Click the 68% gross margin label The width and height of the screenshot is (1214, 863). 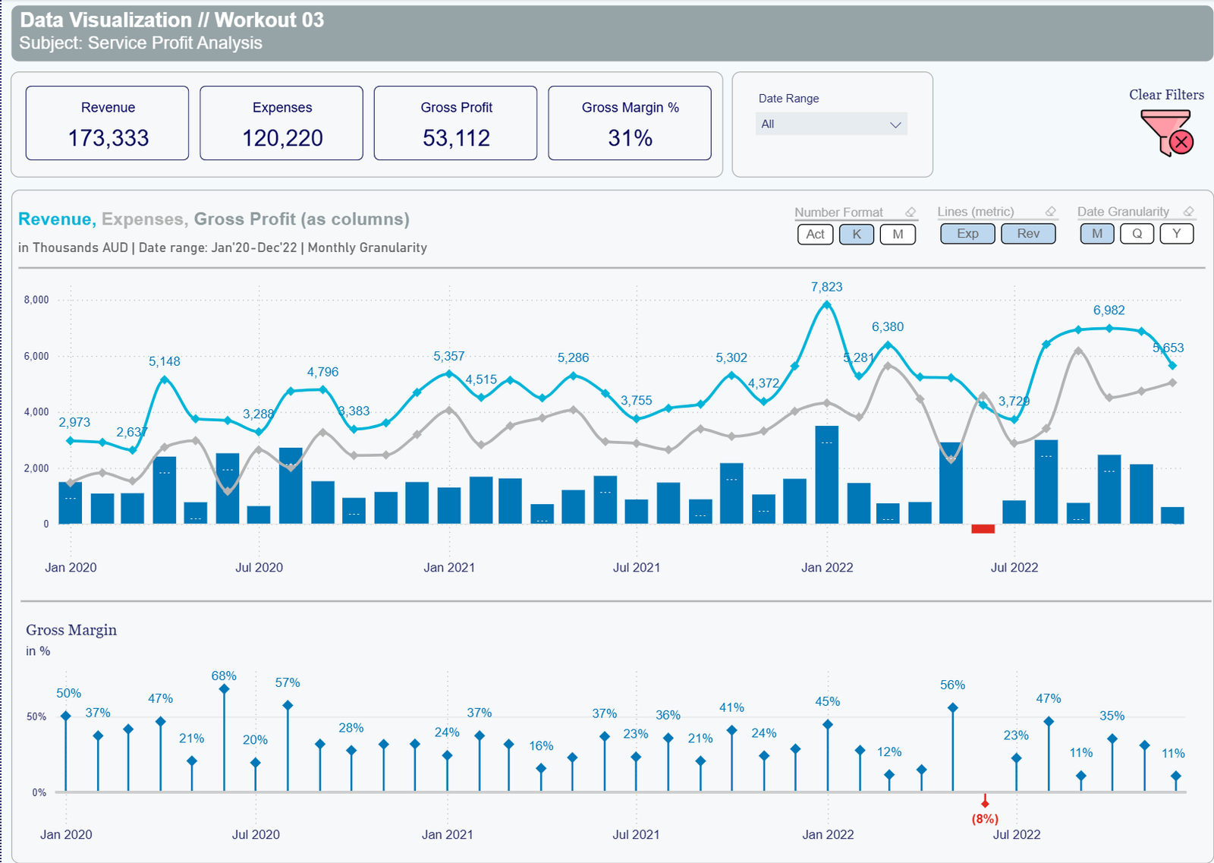224,676
